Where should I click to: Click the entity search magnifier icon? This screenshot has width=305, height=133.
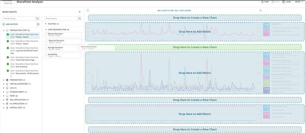coord(37,18)
